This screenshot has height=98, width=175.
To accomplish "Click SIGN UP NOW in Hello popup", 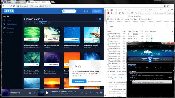I will pyautogui.click(x=79, y=81).
